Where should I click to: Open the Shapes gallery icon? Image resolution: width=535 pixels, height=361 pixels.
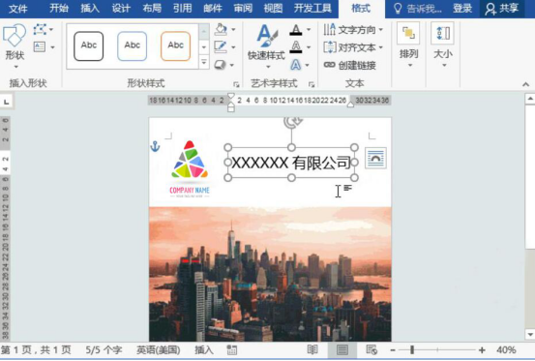(x=15, y=35)
